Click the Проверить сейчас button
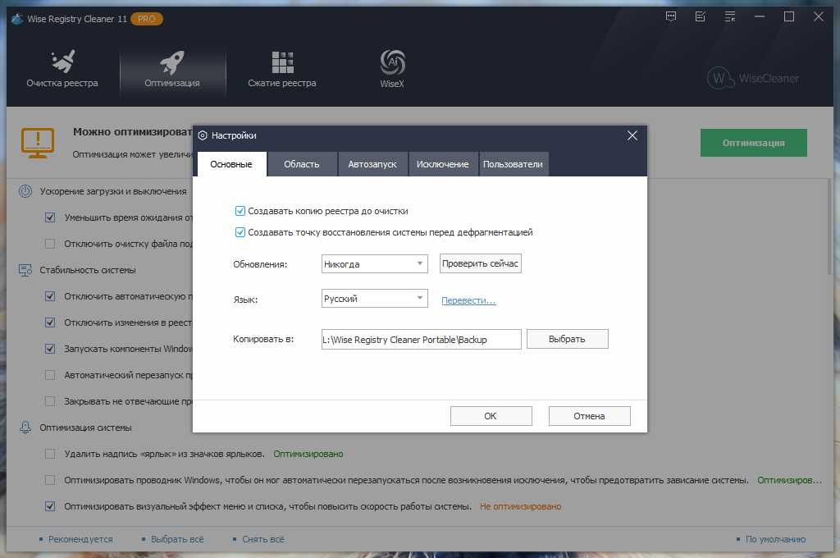840x558 pixels. [x=480, y=263]
